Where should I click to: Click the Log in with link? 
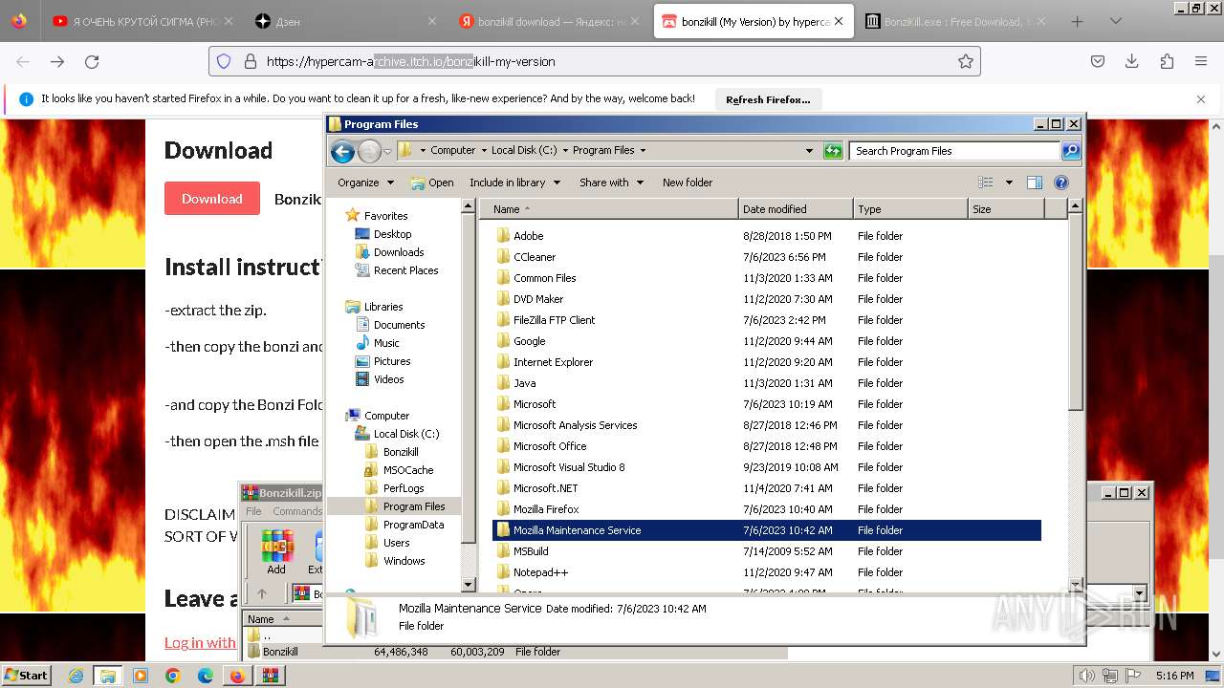click(x=200, y=642)
